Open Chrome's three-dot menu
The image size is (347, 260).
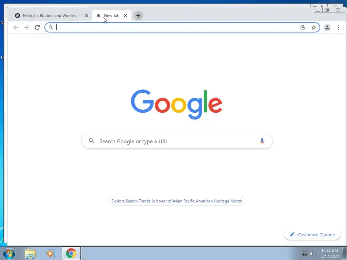(338, 27)
